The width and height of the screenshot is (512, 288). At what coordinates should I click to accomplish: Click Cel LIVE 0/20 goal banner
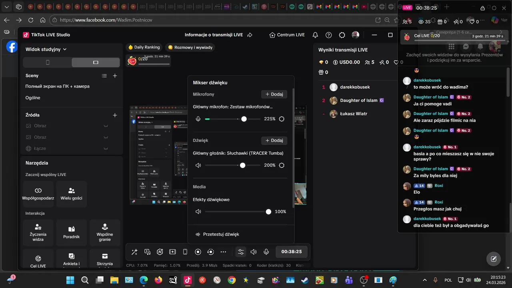(453, 36)
